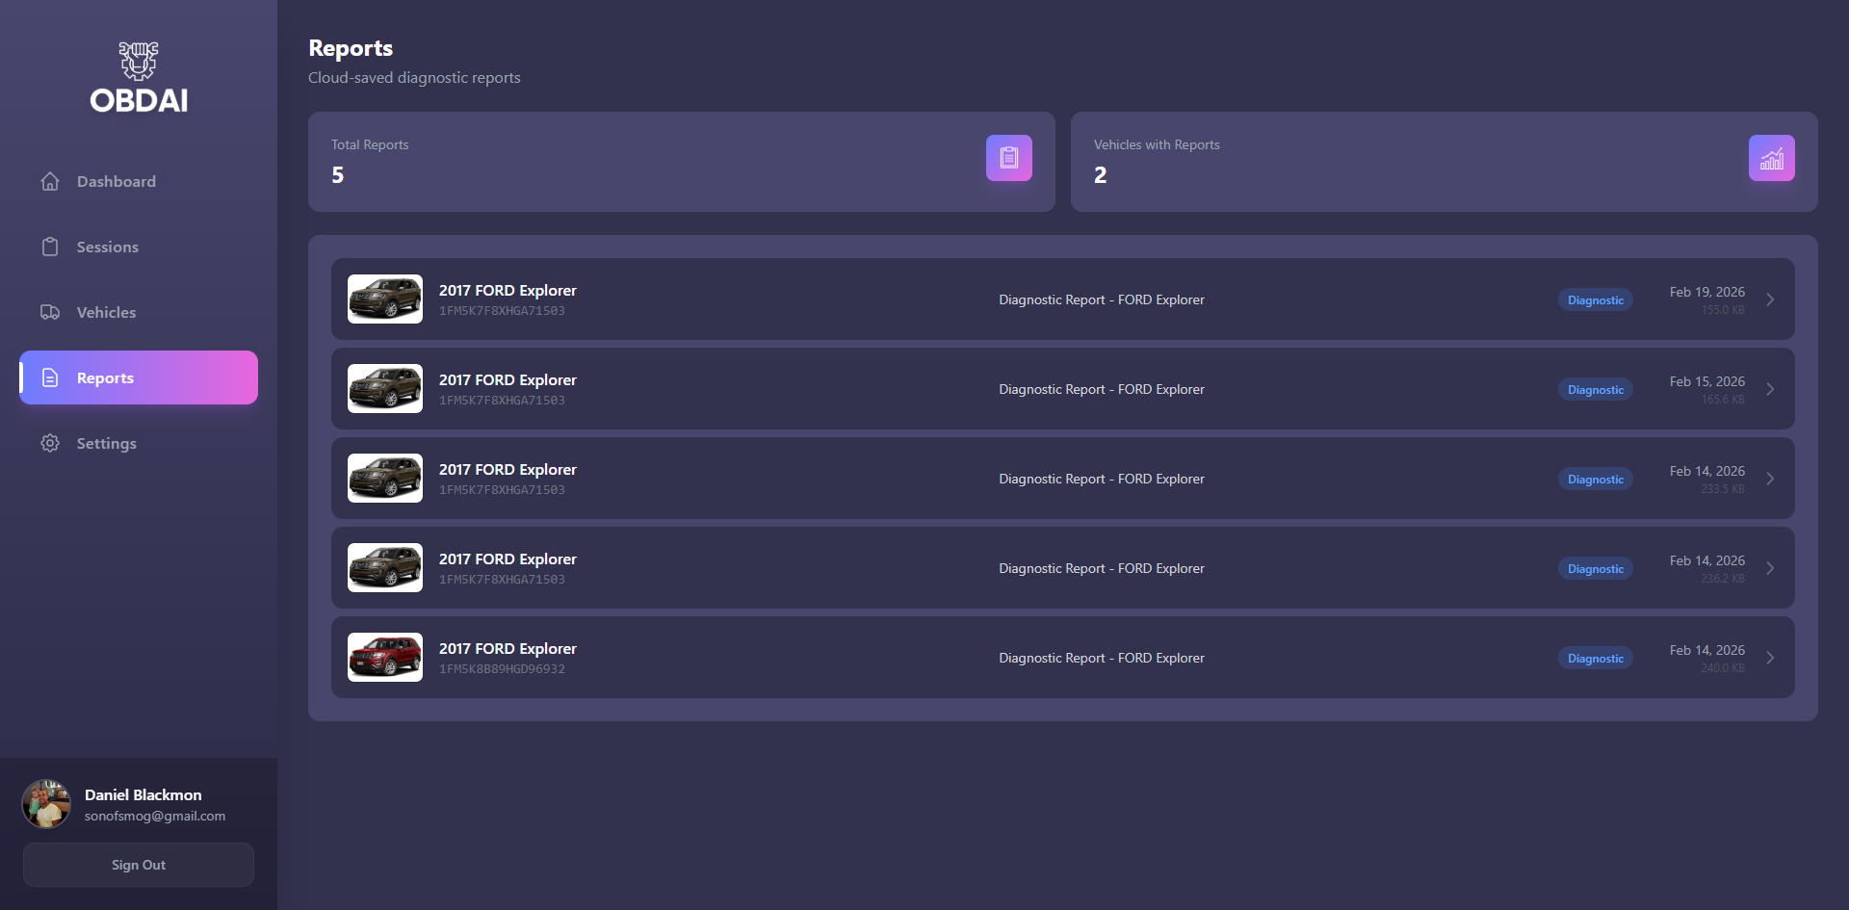
Task: Click the Sign Out button
Action: (x=139, y=865)
